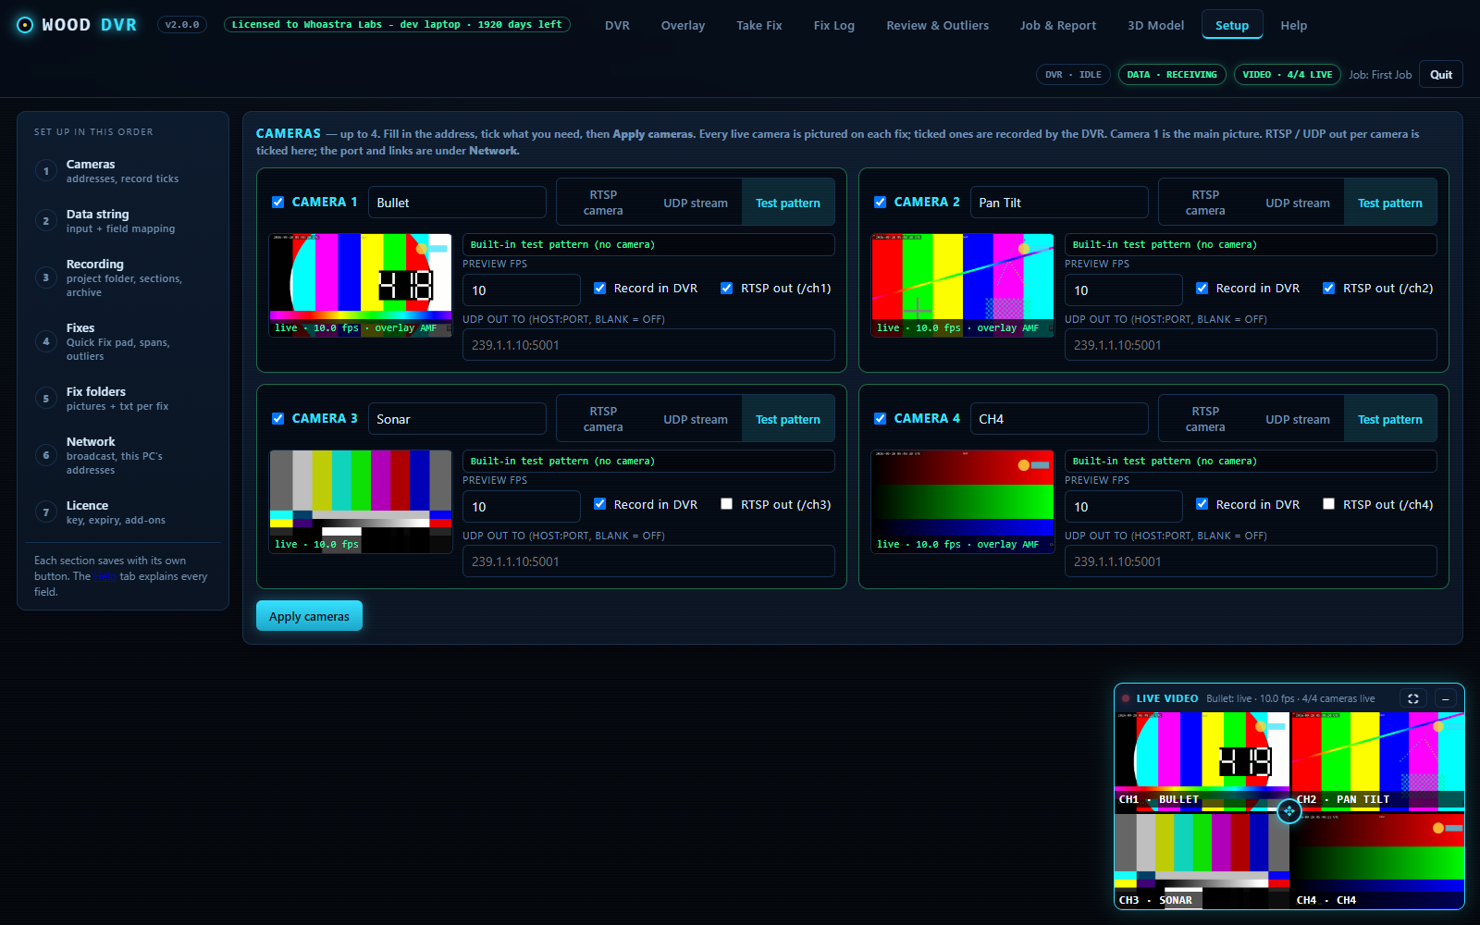Click Camera 4 UDP out address field

(x=1251, y=561)
